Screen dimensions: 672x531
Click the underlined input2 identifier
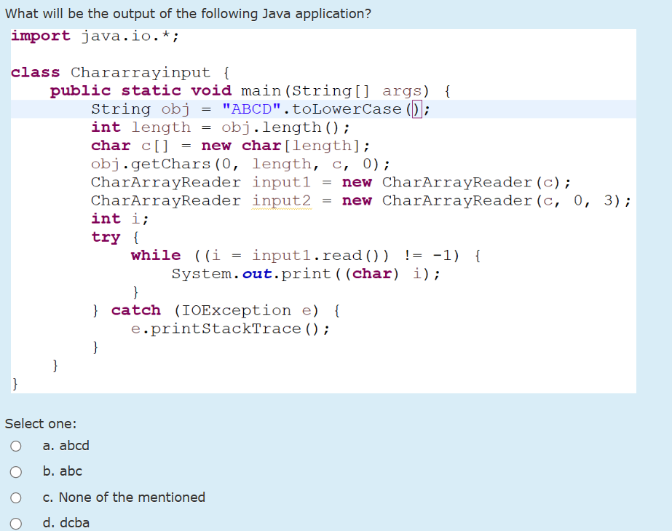tap(281, 200)
